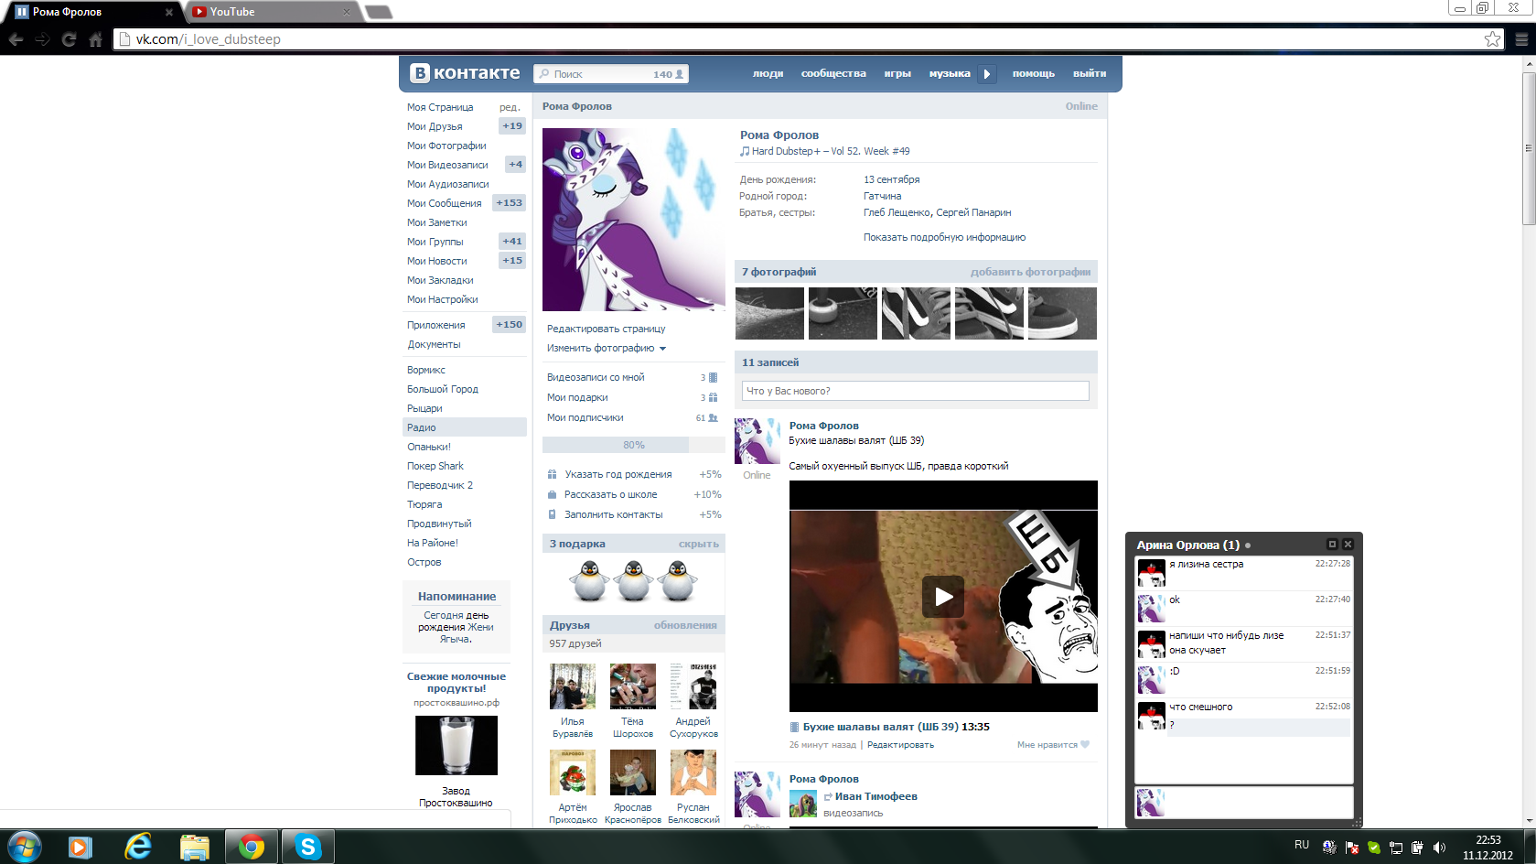Go to browser home page icon

coord(95,39)
